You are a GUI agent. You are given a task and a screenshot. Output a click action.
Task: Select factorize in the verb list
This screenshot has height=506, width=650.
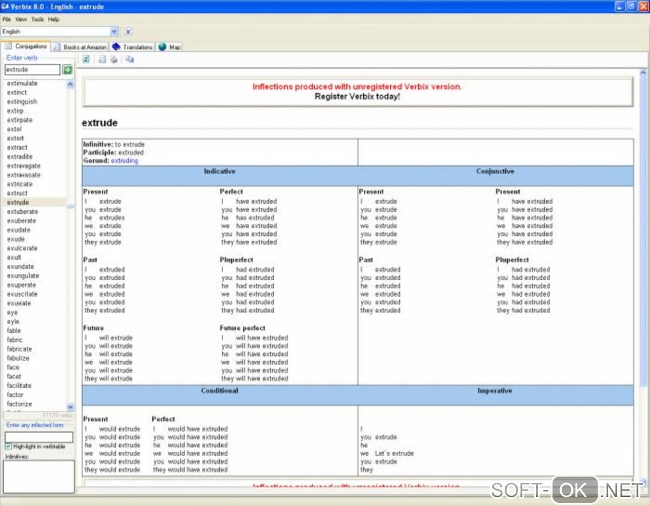click(x=19, y=404)
